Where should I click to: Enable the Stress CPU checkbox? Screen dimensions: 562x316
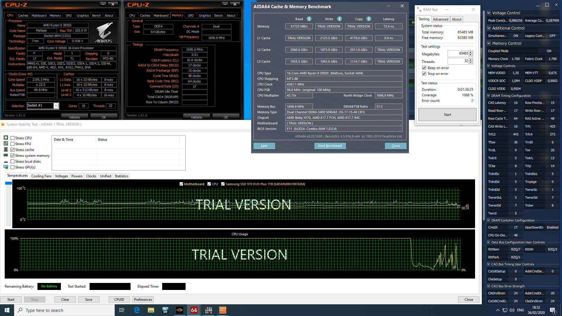(13, 138)
